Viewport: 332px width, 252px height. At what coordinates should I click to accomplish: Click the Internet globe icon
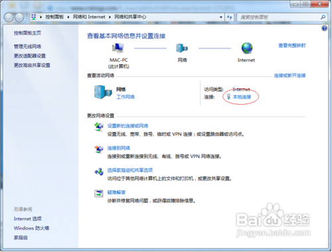pyautogui.click(x=247, y=48)
